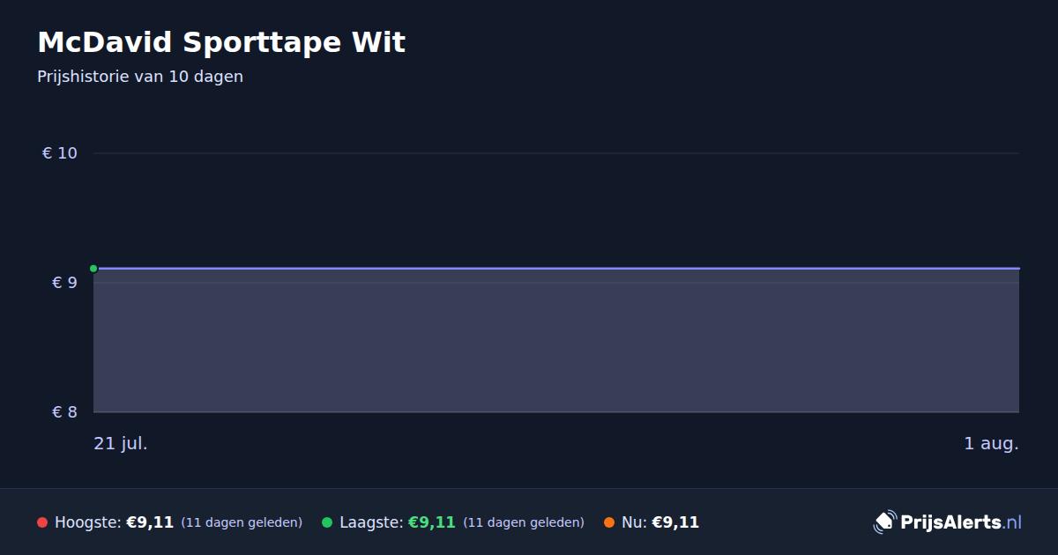Click the Hoogste price €9,11 value

click(150, 522)
